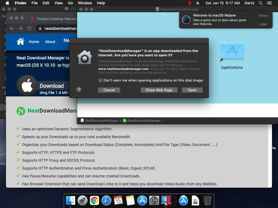Open the Home link on website
This screenshot has width=278, height=208.
(34, 42)
